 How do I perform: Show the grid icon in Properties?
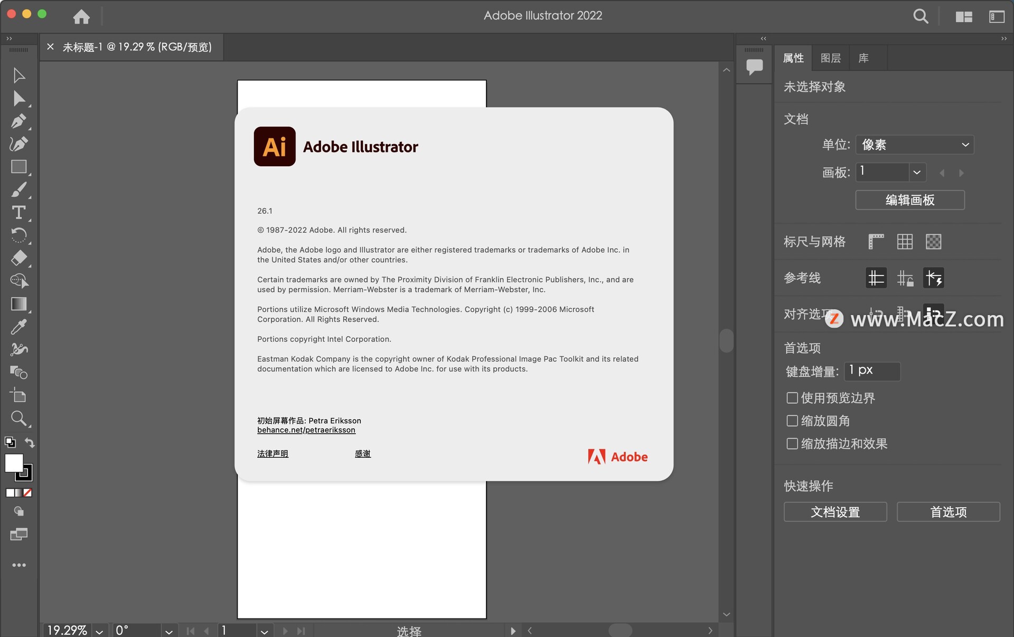tap(905, 242)
